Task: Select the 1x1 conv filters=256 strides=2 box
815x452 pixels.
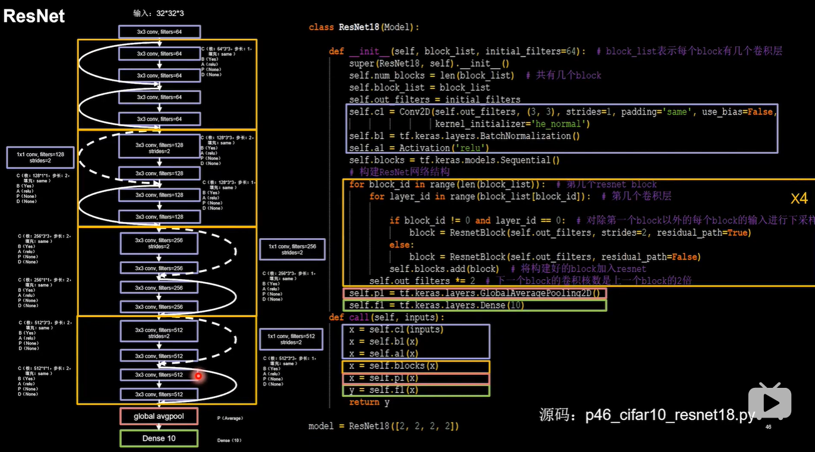Action: [x=292, y=249]
